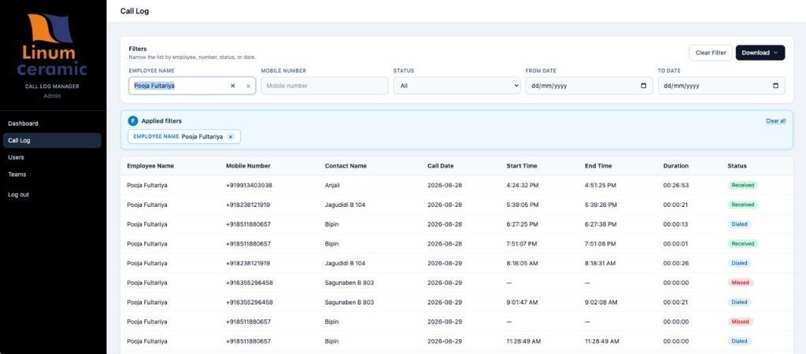Image resolution: width=806 pixels, height=354 pixels.
Task: Click the Linum Ceramic logo
Action: tap(52, 45)
